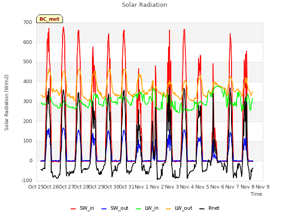Click the green LW_in legend color marker
This screenshot has height=217, width=290.
pos(139,209)
